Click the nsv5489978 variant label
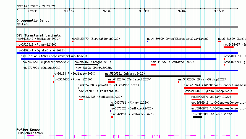The width and height of the screenshot is (246, 139). pos(235,56)
